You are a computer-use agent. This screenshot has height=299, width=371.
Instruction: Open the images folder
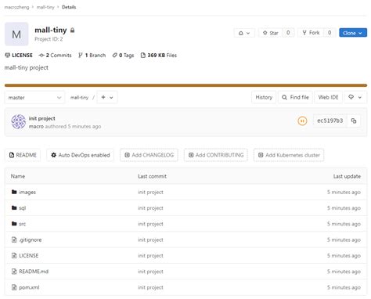[27, 193]
